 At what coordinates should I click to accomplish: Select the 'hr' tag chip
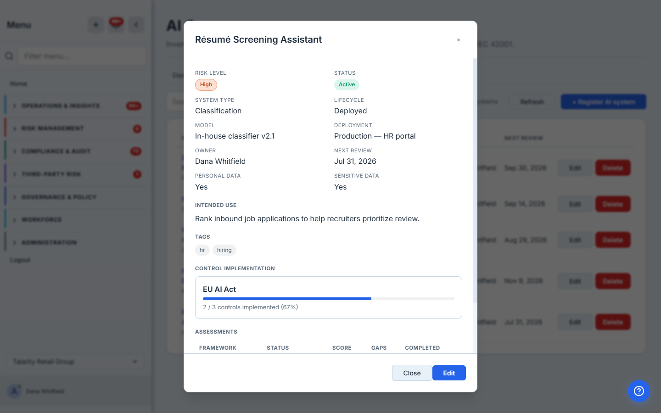202,250
